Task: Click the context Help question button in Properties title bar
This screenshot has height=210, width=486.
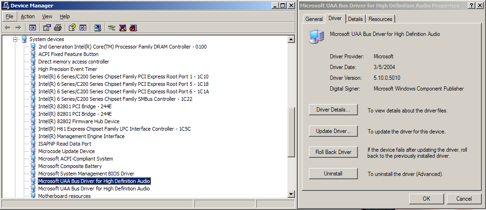Action: pos(471,6)
